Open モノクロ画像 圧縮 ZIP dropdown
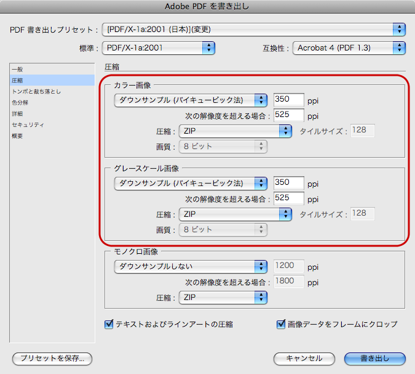Image resolution: width=415 pixels, height=374 pixels. click(x=223, y=298)
